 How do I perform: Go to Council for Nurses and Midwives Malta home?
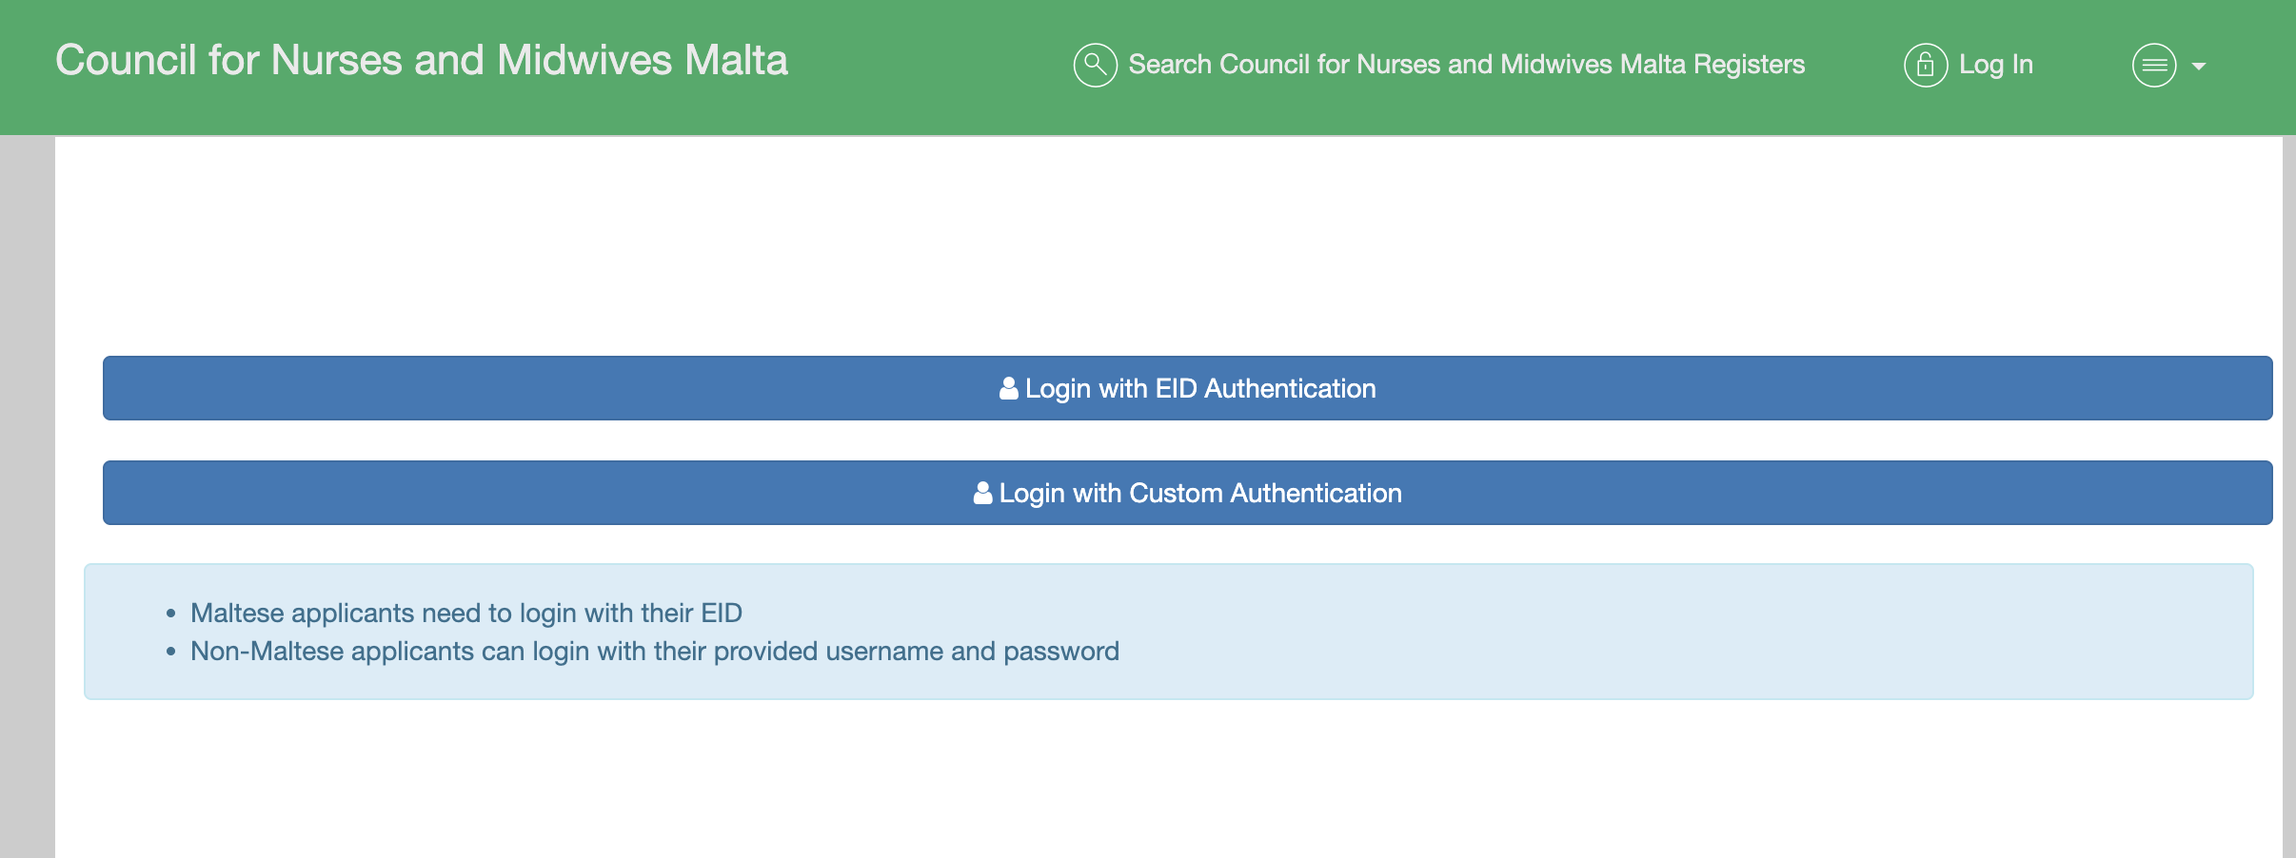tap(422, 60)
